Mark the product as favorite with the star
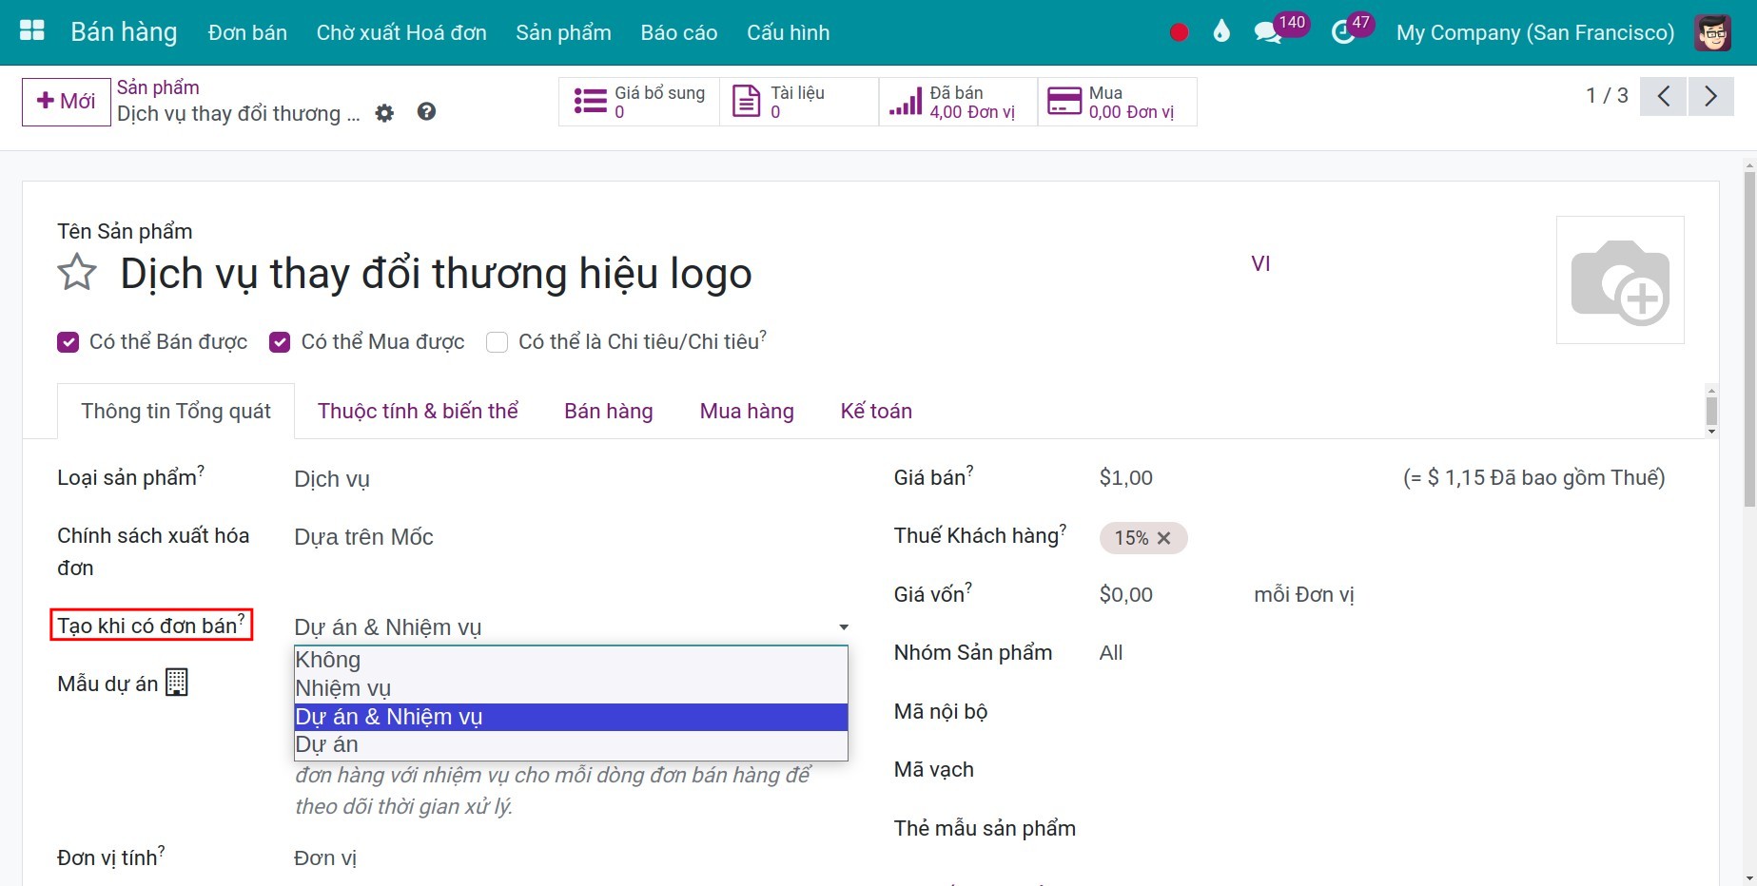Viewport: 1757px width, 886px height. pyautogui.click(x=76, y=273)
